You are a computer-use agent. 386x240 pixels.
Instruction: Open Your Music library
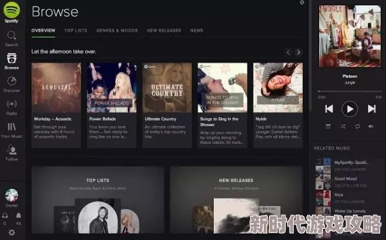(x=12, y=130)
